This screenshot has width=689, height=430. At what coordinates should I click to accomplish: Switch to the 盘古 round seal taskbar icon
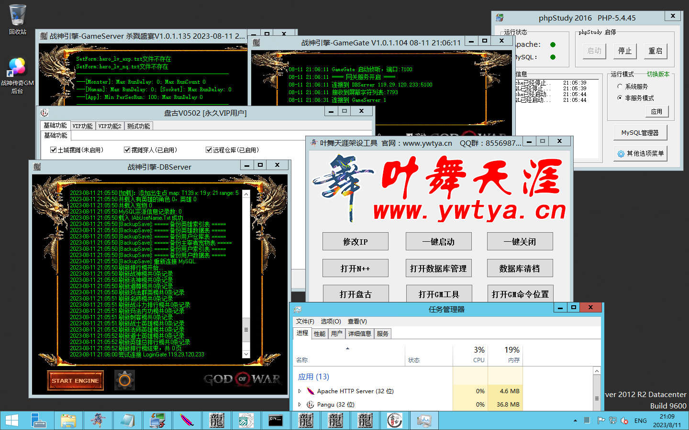(x=395, y=420)
